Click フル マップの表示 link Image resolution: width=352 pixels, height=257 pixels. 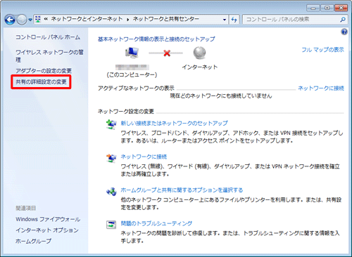(322, 50)
